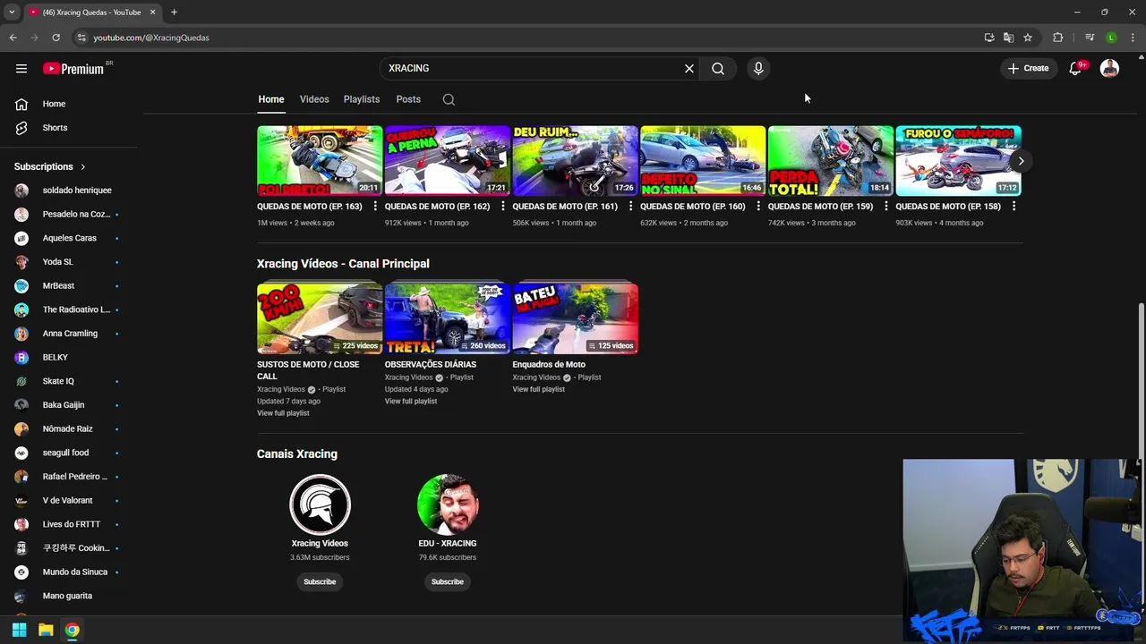This screenshot has width=1146, height=644.
Task: Open Chrome extensions puzzle icon
Action: click(x=1058, y=38)
